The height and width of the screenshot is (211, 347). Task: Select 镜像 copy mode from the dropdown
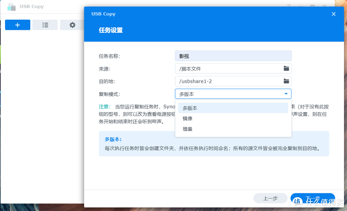pyautogui.click(x=187, y=118)
